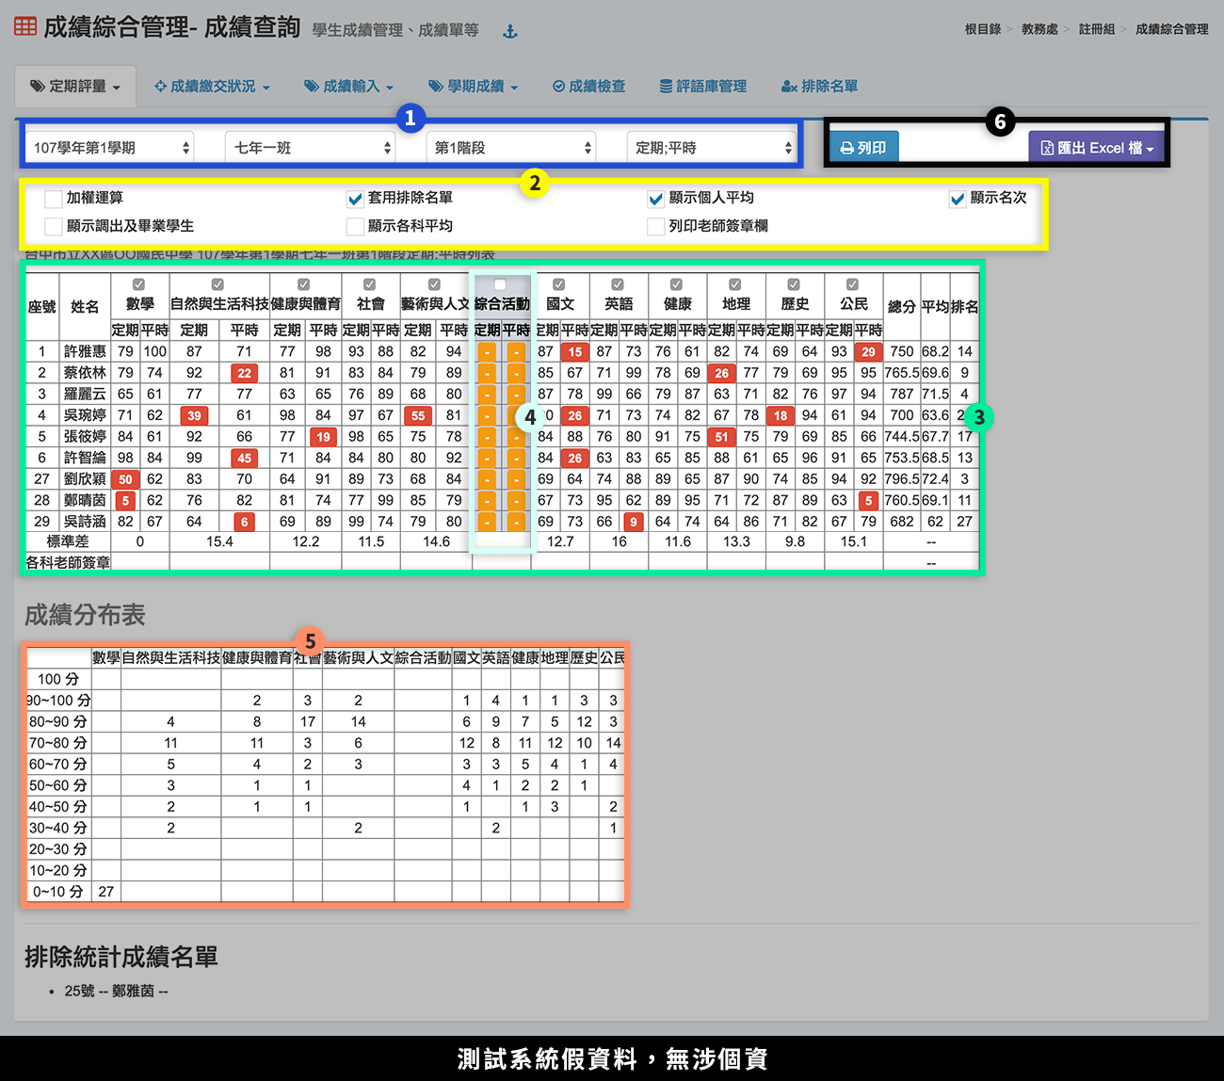Image resolution: width=1224 pixels, height=1081 pixels.
Task: Check the 綜合活動 column checkbox
Action: tap(501, 284)
